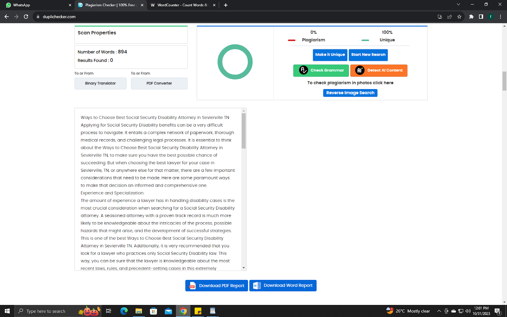Download the PDF report
Viewport: 507px width, 317px height.
(216, 286)
